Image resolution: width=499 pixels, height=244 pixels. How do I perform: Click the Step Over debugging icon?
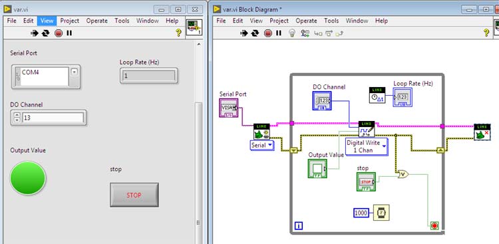pos(329,33)
